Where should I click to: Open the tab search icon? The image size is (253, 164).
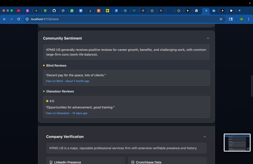click(231, 19)
